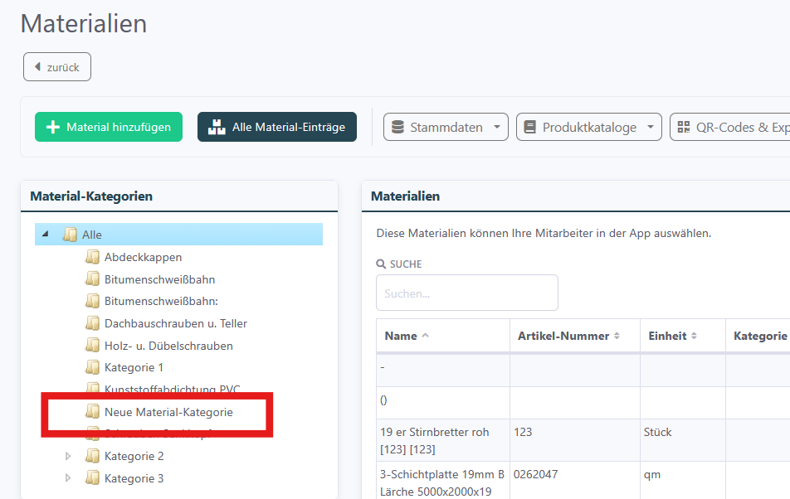This screenshot has width=790, height=499.
Task: Select Bitumenschweißbahn category without colon
Action: [159, 279]
